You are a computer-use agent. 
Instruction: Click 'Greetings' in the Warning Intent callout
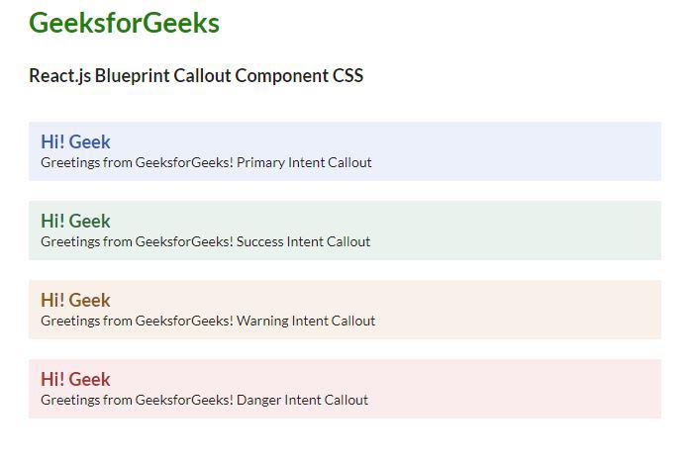click(69, 321)
